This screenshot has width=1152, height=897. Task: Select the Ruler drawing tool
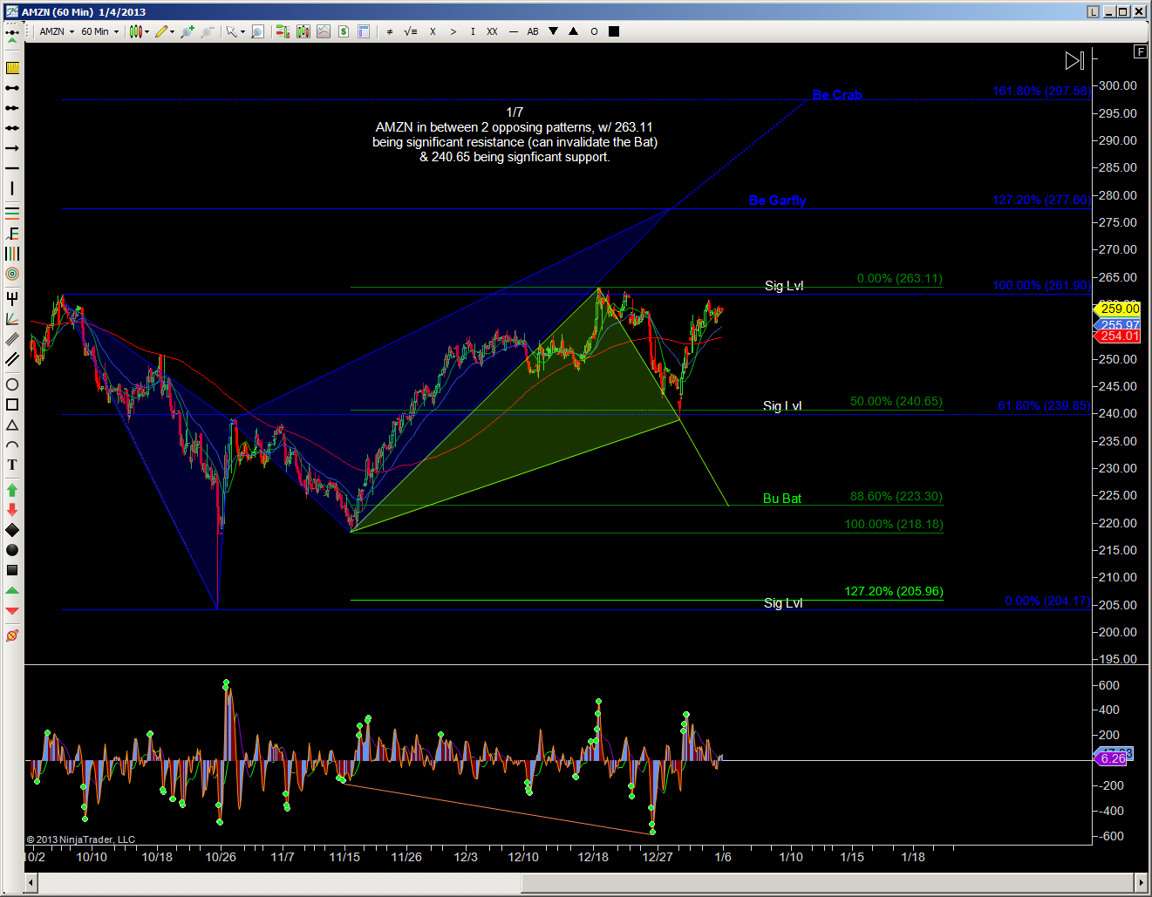coord(12,68)
